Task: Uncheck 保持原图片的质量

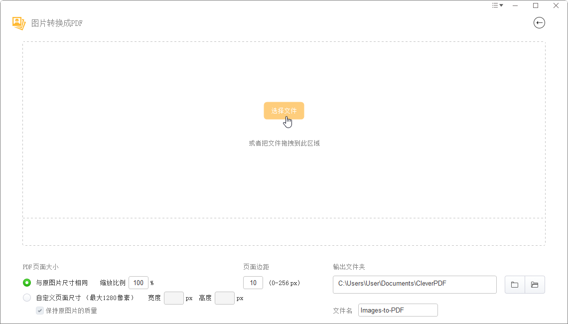Action: (39, 311)
